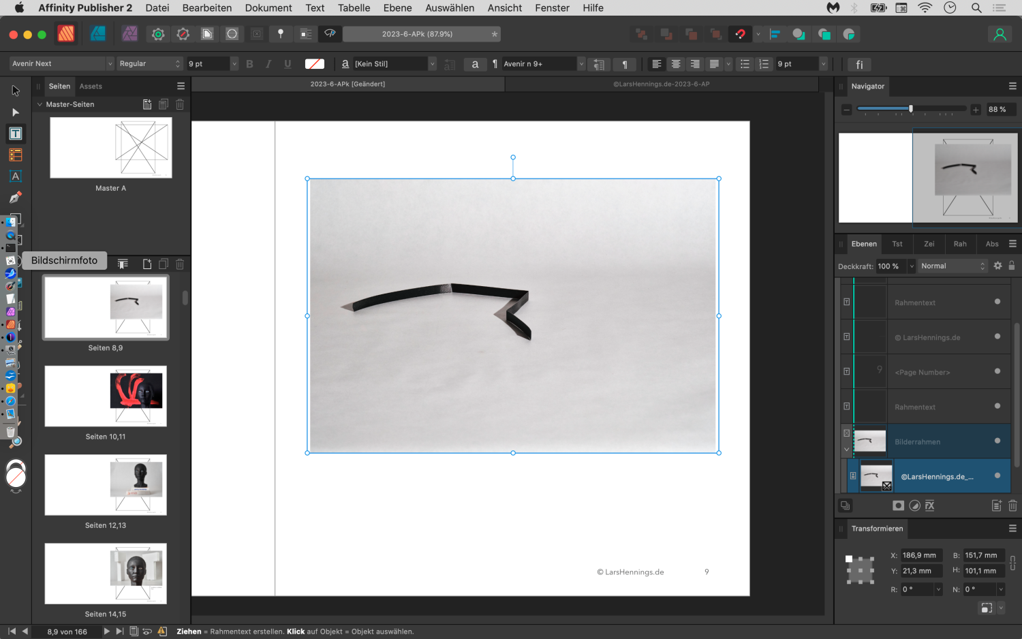Switch to the Assets tab
Image resolution: width=1022 pixels, height=639 pixels.
[91, 87]
